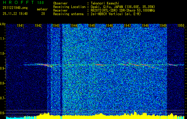Click the 1943 time marker

point(56,26)
